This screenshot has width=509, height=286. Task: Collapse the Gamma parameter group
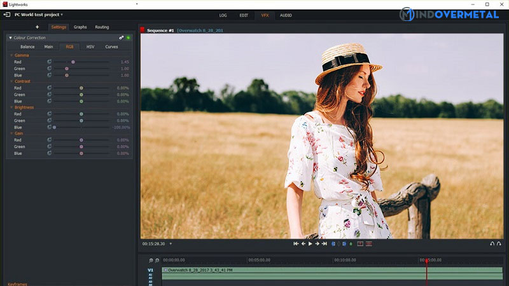11,55
